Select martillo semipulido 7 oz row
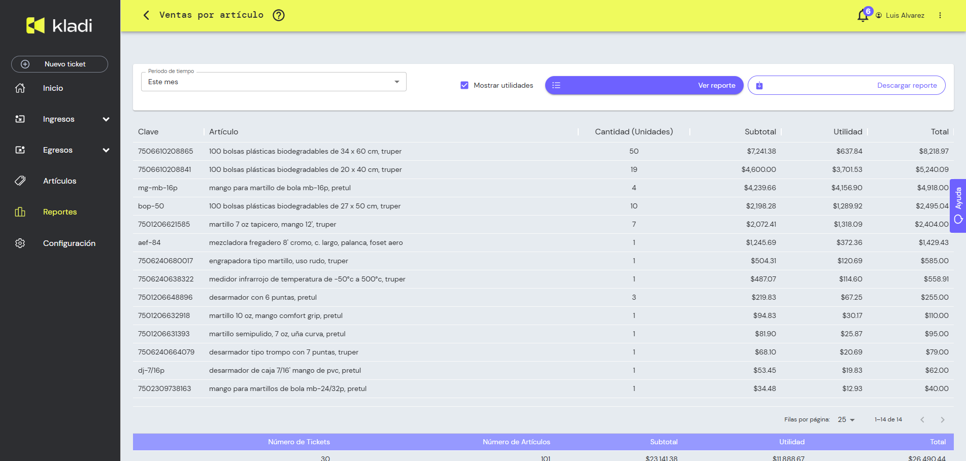This screenshot has height=461, width=966. point(543,334)
